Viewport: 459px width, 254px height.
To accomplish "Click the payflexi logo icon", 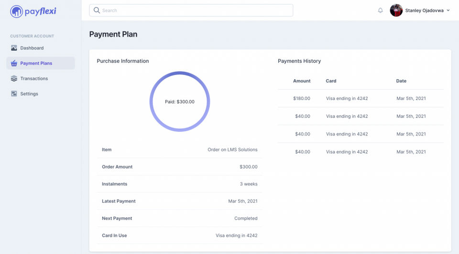I will [16, 11].
